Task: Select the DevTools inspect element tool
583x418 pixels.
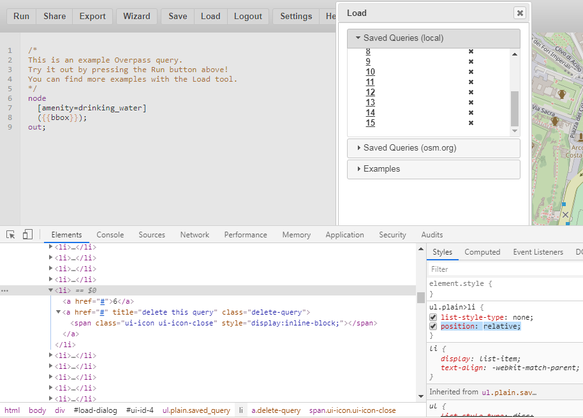Action: [x=10, y=234]
